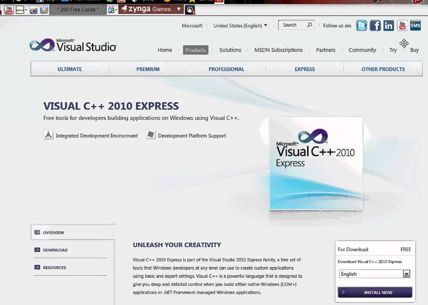Go to the Home nav item
Viewport: 428px width, 305px height.
[x=165, y=50]
